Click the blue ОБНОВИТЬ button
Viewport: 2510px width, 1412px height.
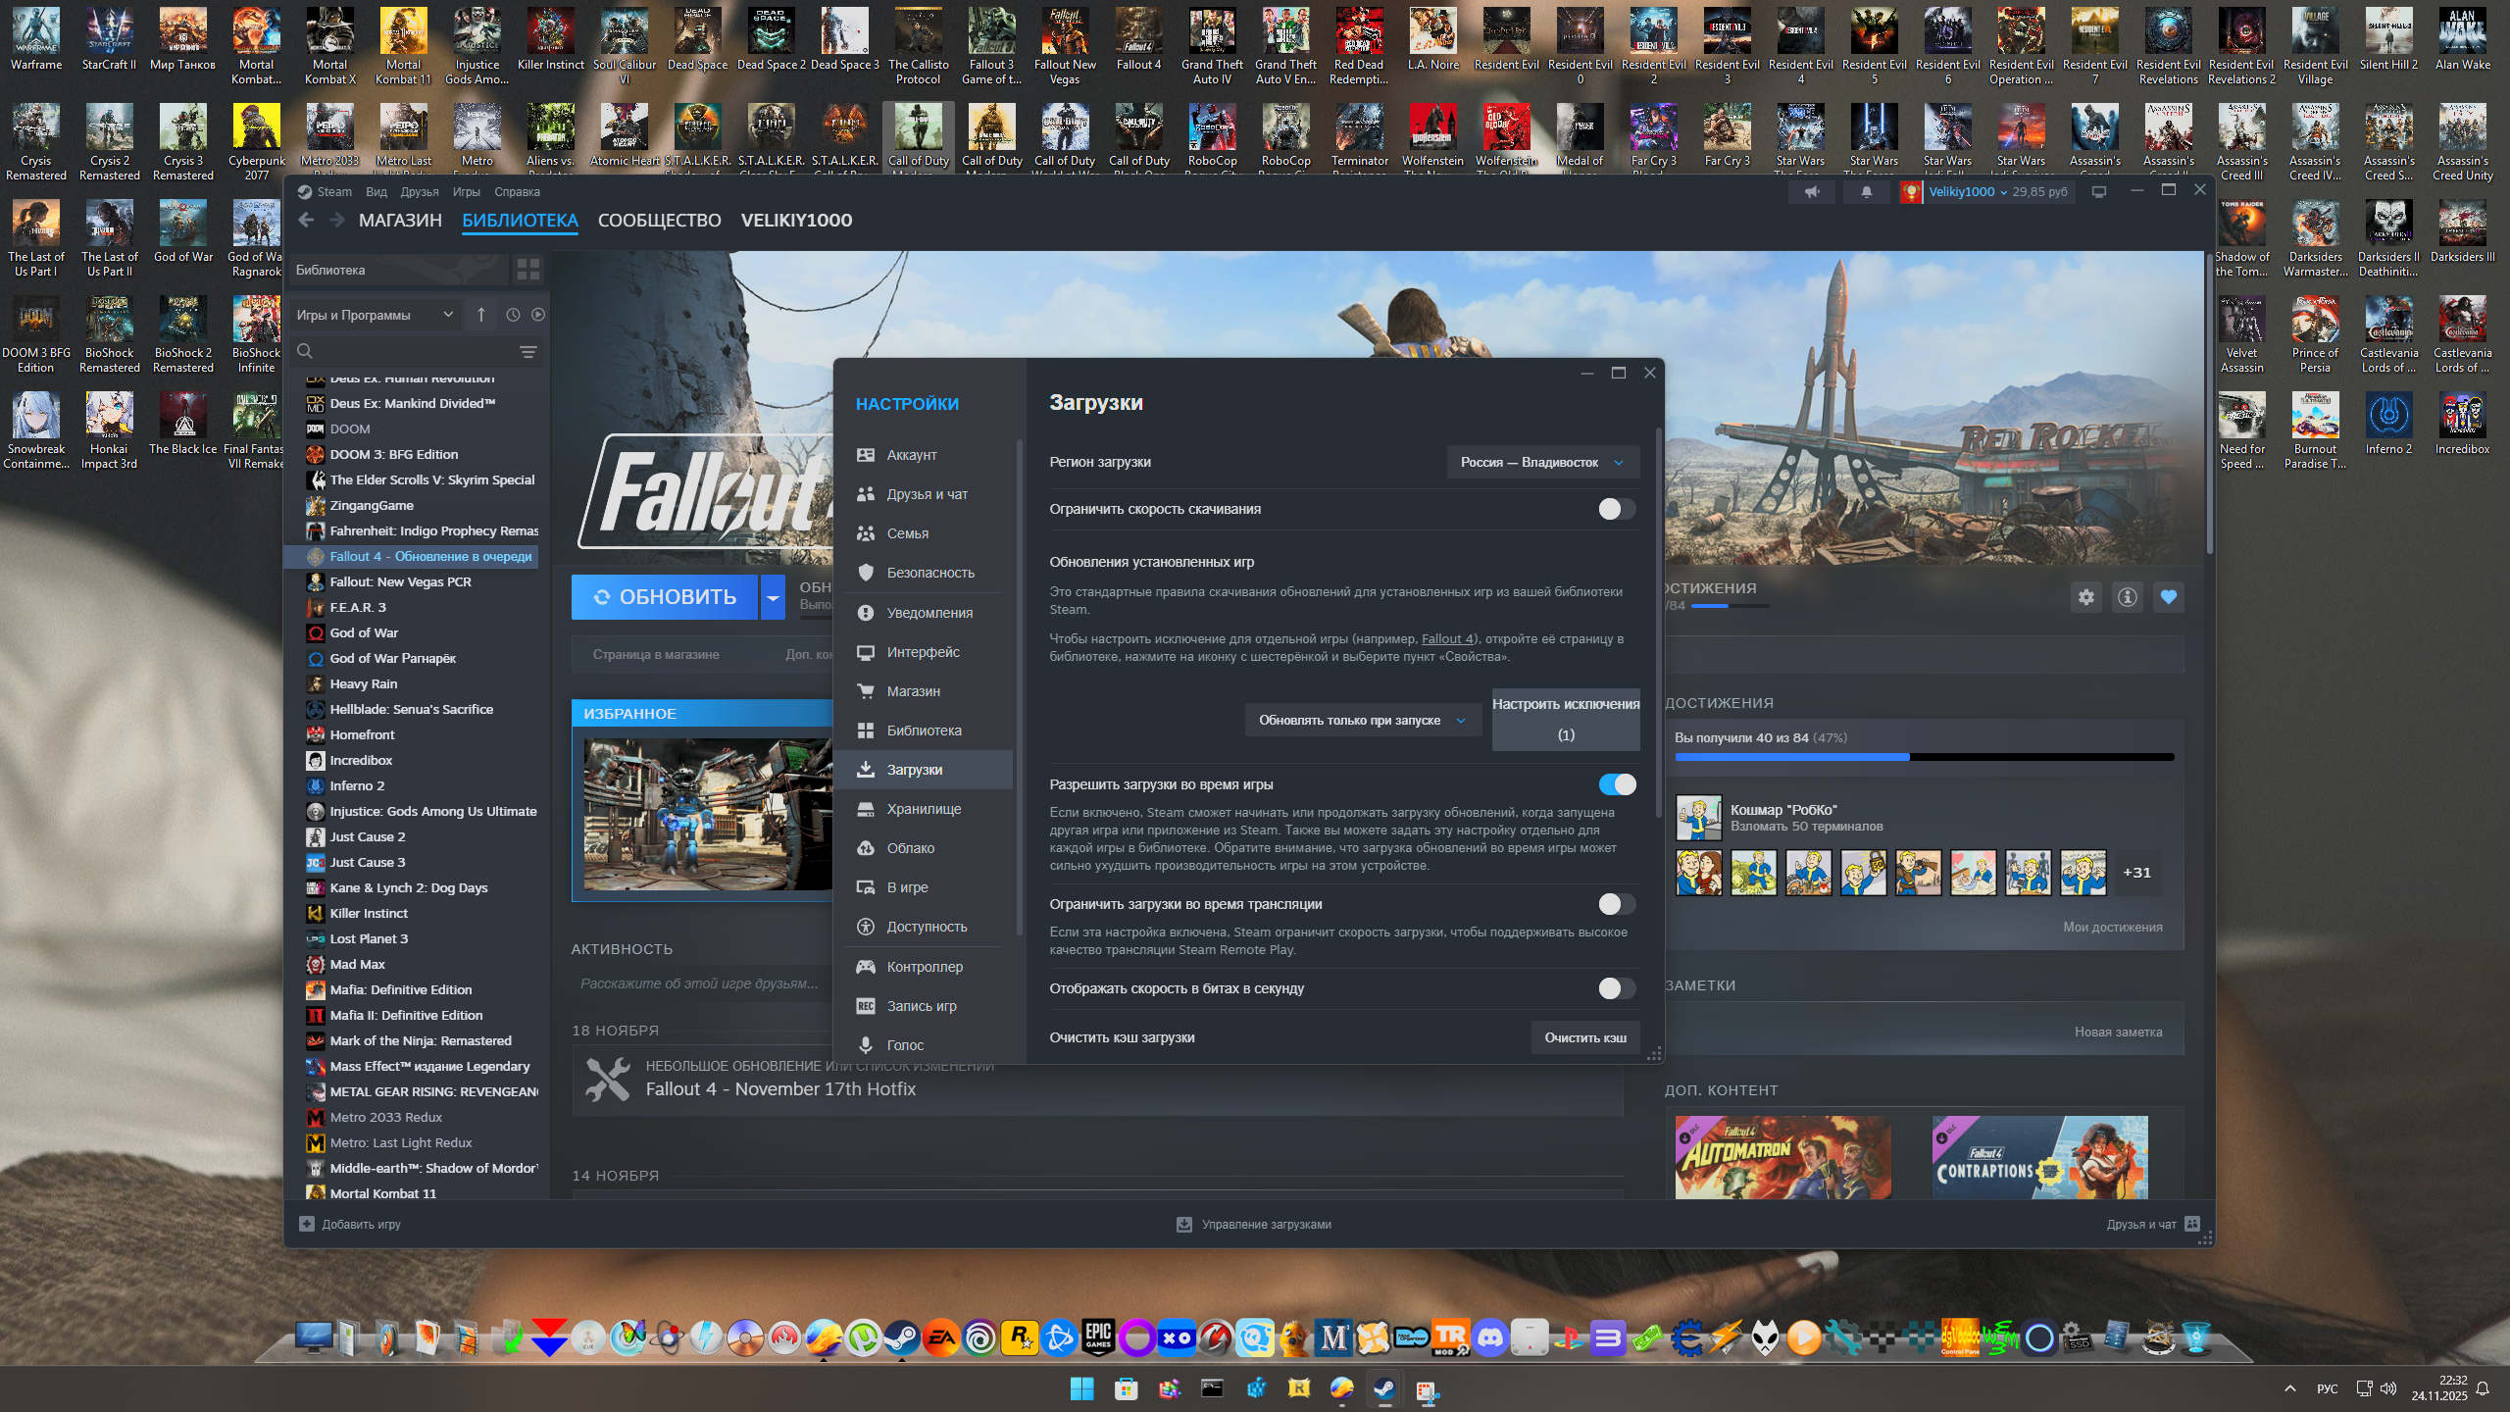tap(665, 597)
